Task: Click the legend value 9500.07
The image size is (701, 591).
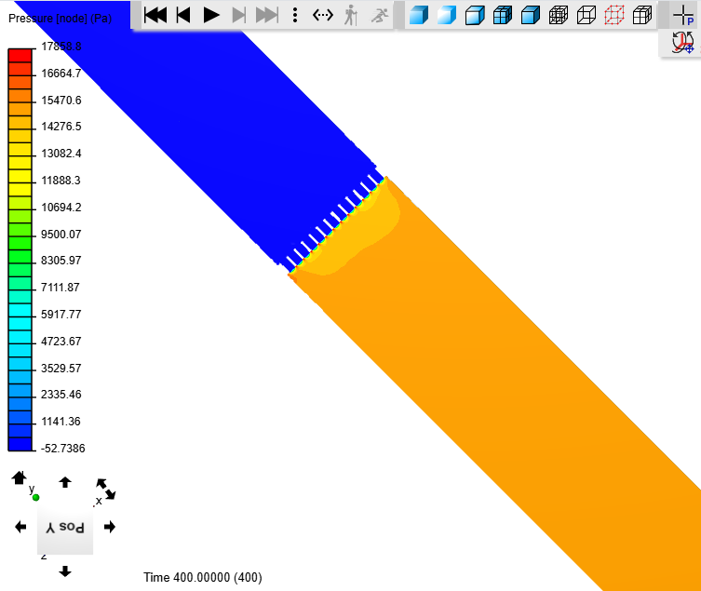Action: click(x=61, y=235)
